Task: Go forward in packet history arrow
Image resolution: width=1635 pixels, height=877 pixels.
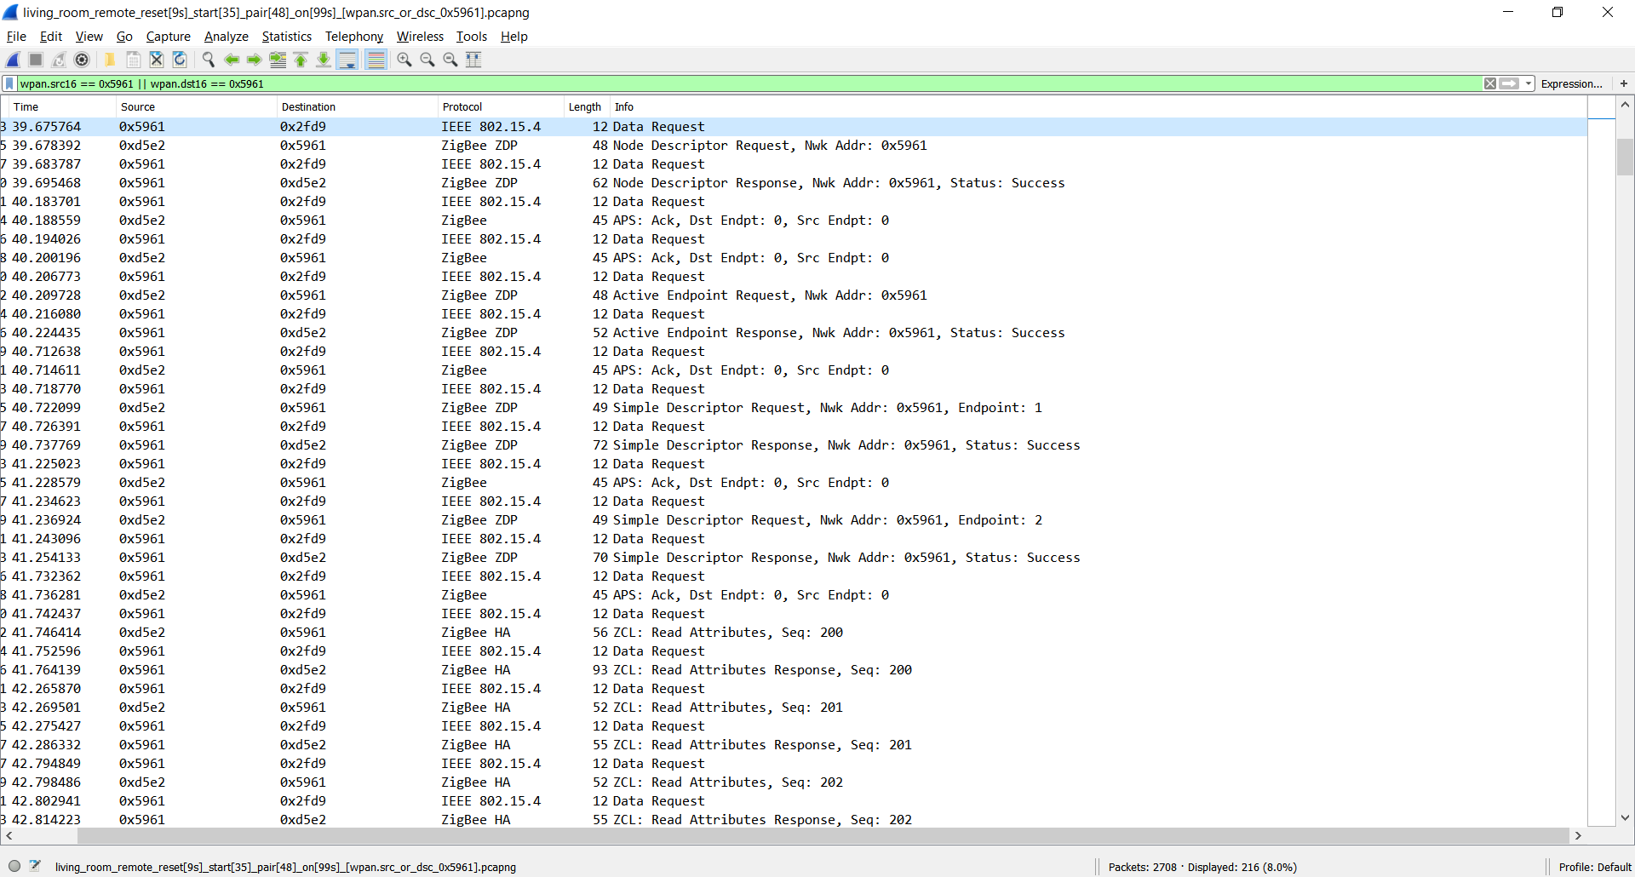Action: pyautogui.click(x=255, y=60)
